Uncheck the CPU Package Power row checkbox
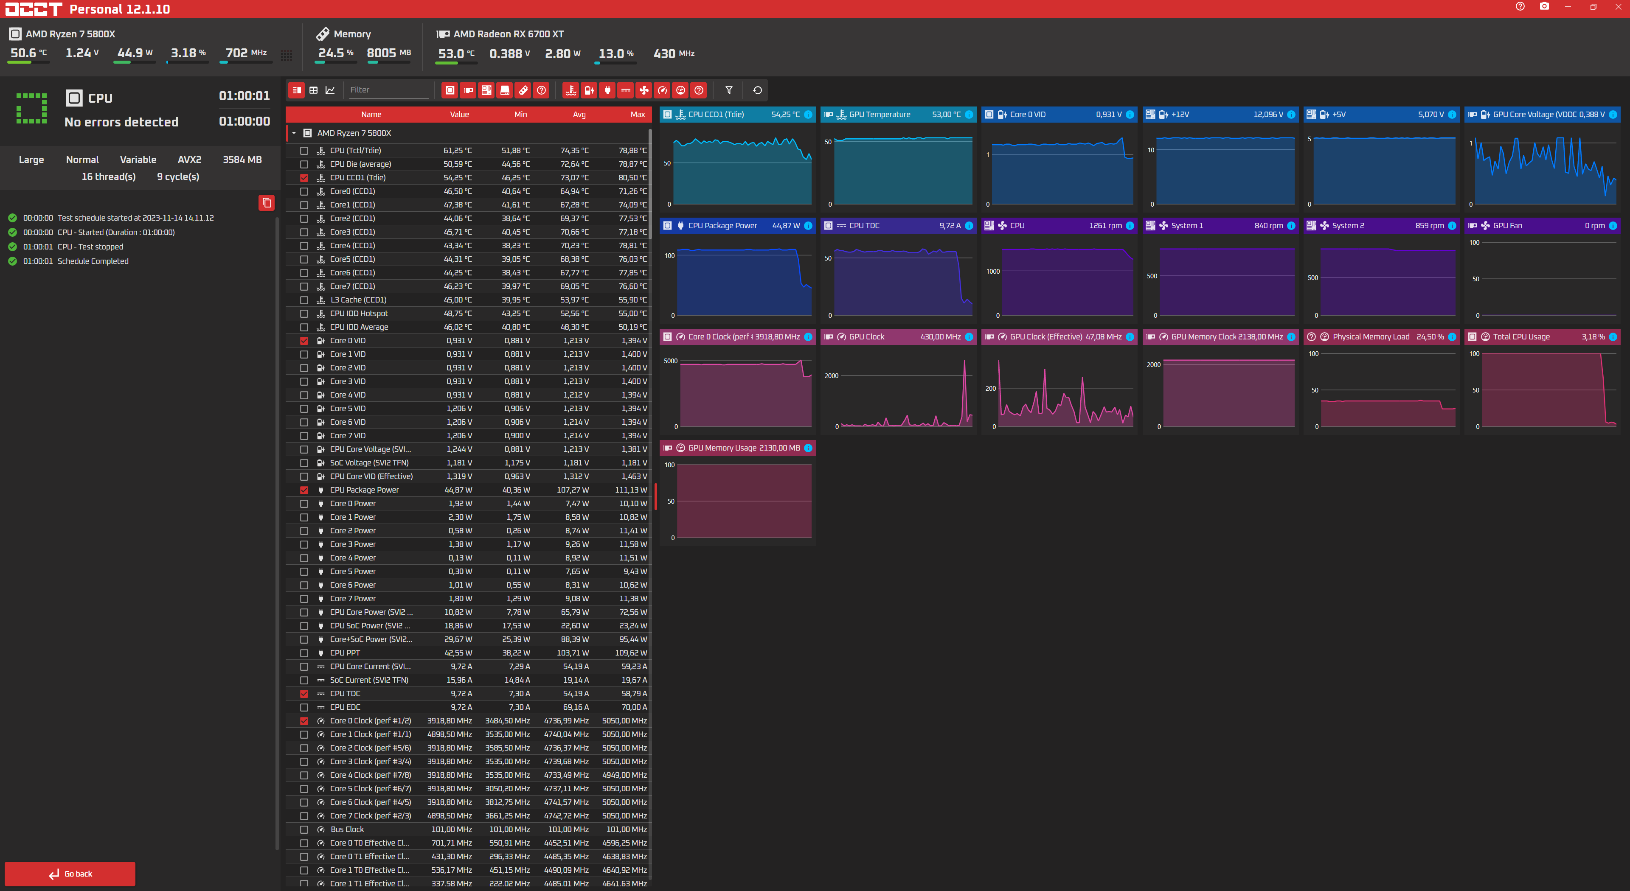 point(304,490)
